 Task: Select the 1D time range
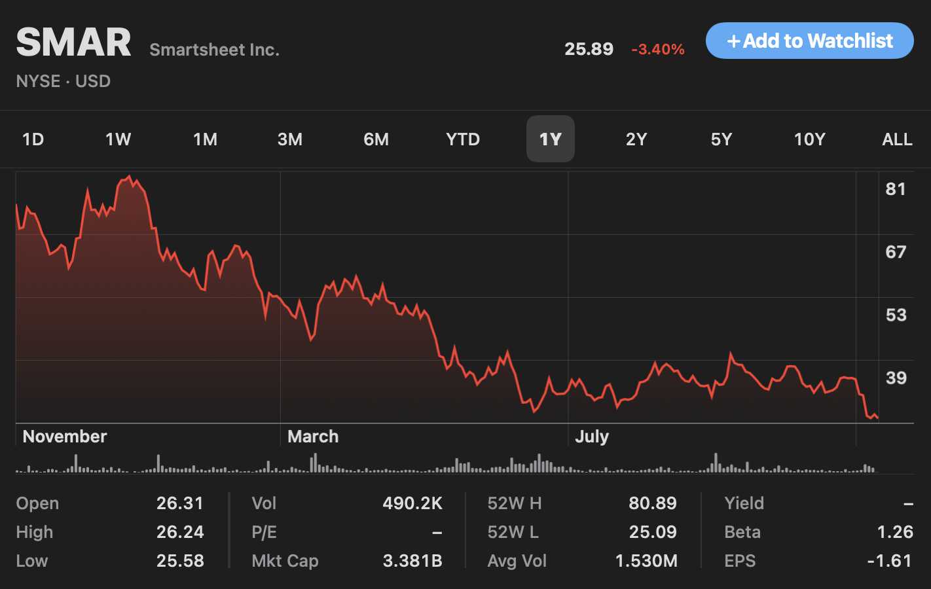click(33, 139)
